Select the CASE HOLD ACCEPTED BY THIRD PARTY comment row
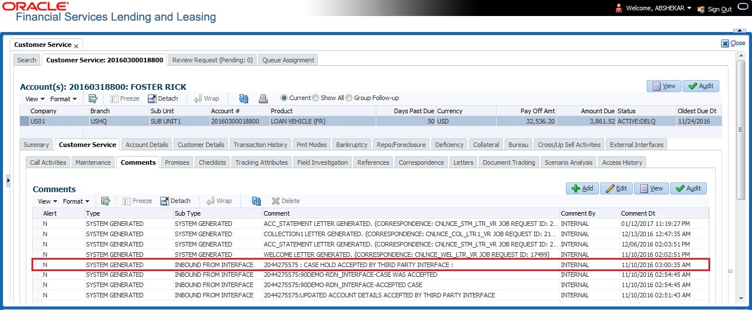 click(x=371, y=265)
